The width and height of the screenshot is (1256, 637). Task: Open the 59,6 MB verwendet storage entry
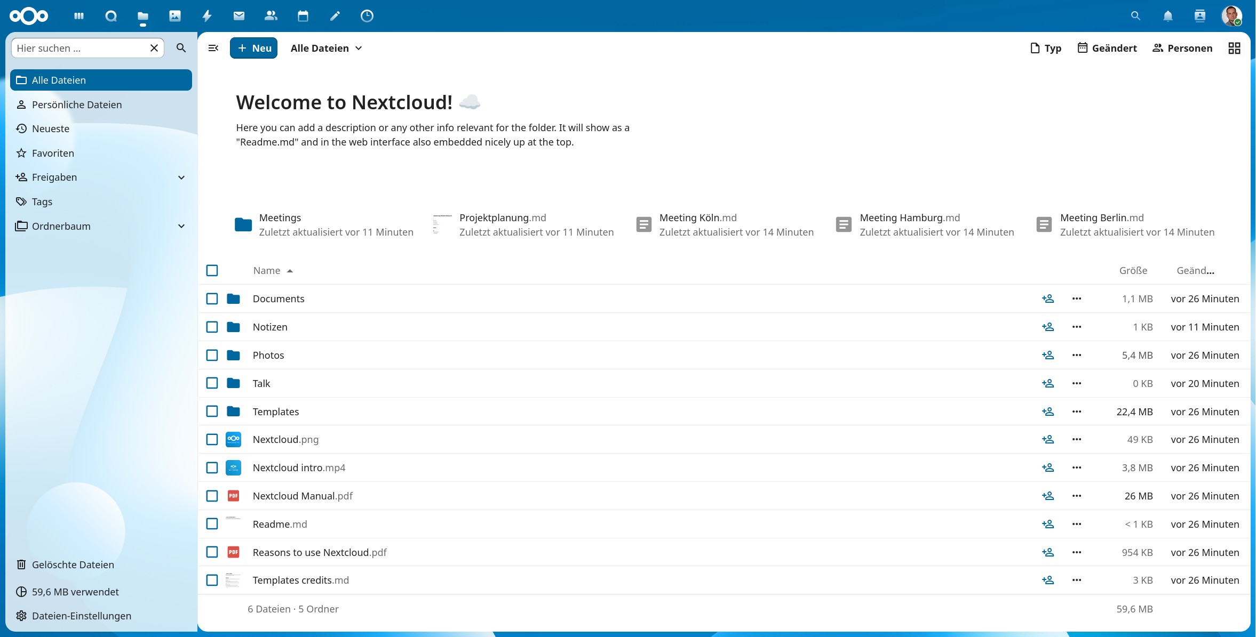tap(101, 592)
